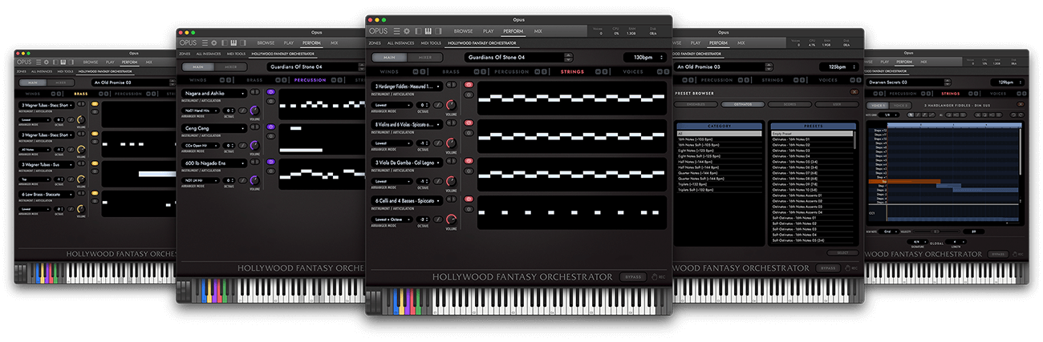Open the 6 Low Brass - Staccato instrument dropdown
The height and width of the screenshot is (342, 1043).
(x=47, y=194)
